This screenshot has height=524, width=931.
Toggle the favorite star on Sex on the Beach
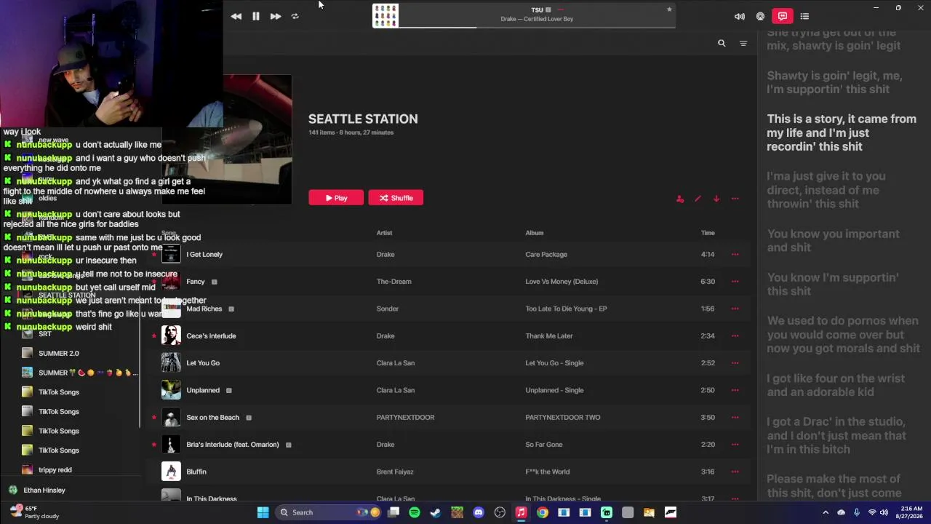pyautogui.click(x=154, y=418)
